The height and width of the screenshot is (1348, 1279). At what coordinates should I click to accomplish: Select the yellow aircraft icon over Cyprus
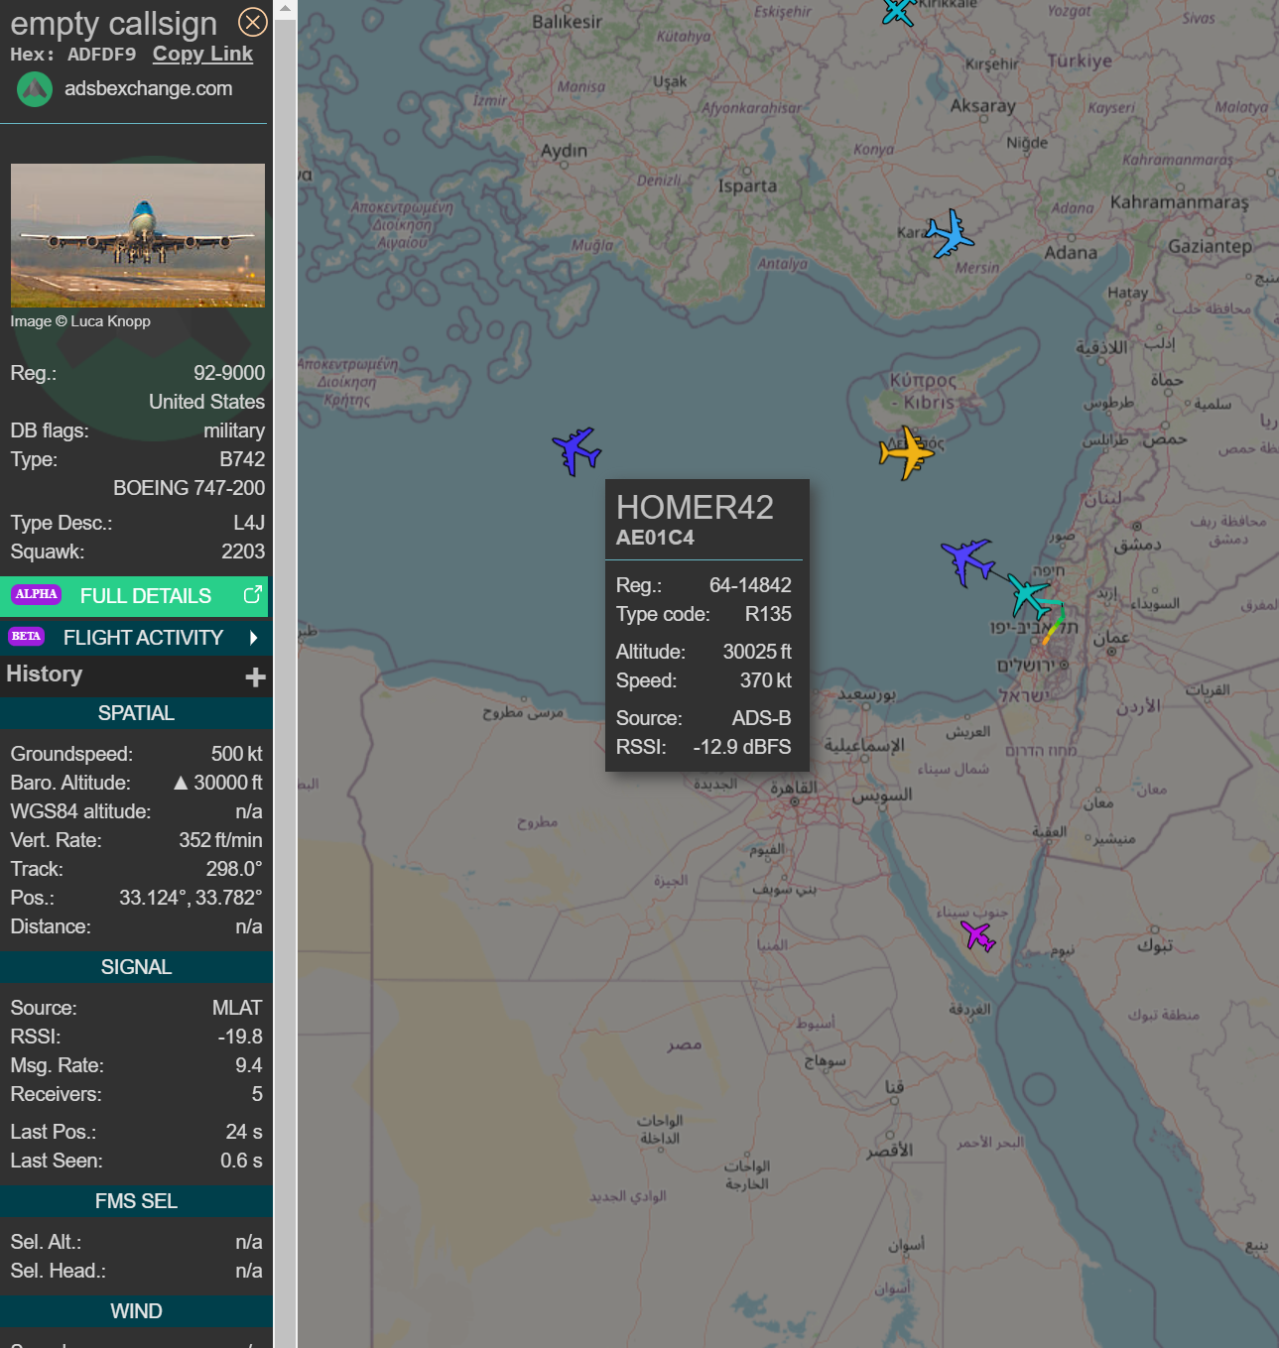906,453
